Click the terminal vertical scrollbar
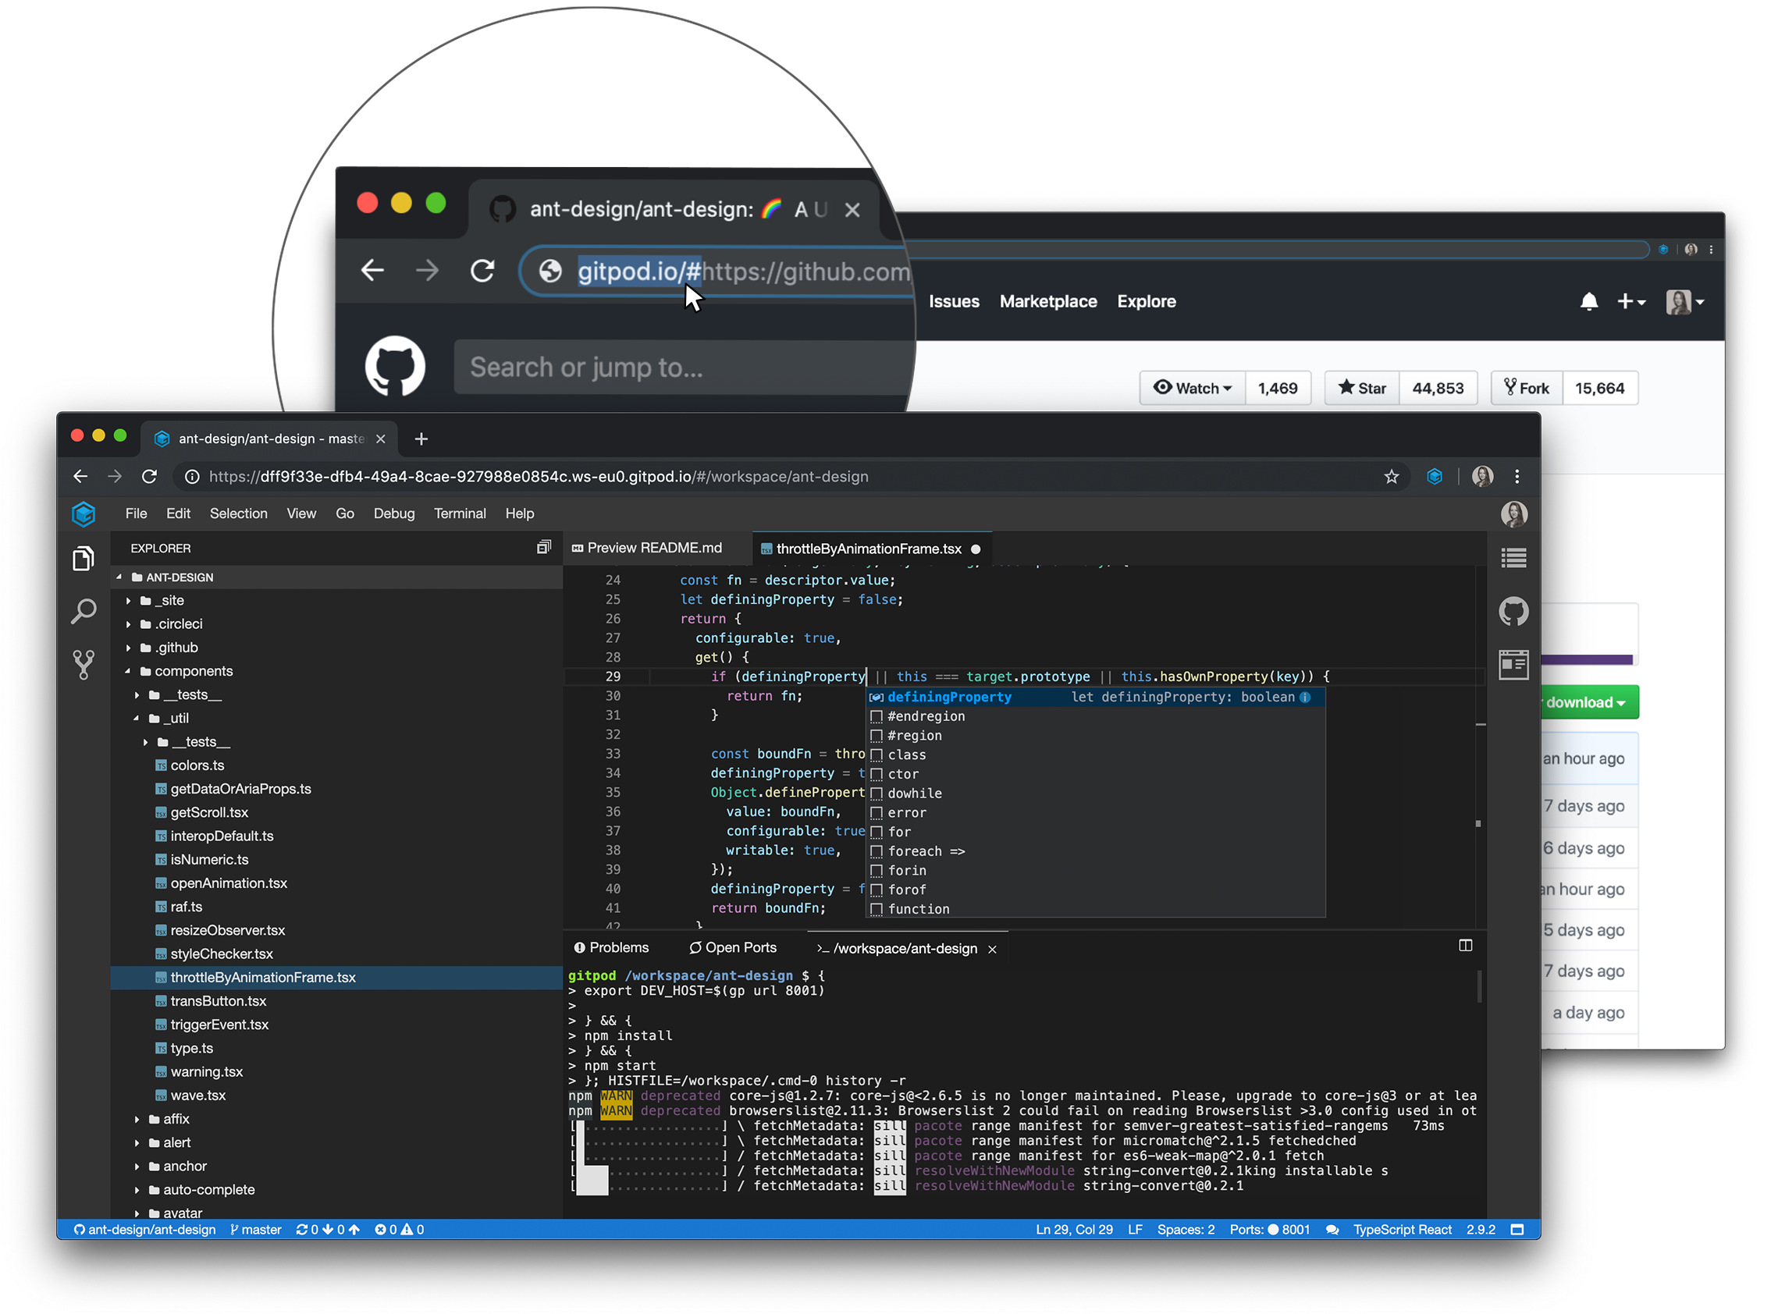This screenshot has height=1314, width=1778. [x=1478, y=987]
